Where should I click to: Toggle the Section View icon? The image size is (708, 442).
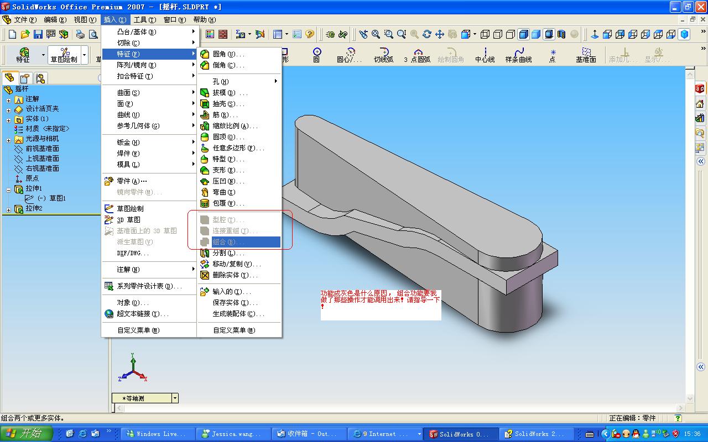[561, 34]
